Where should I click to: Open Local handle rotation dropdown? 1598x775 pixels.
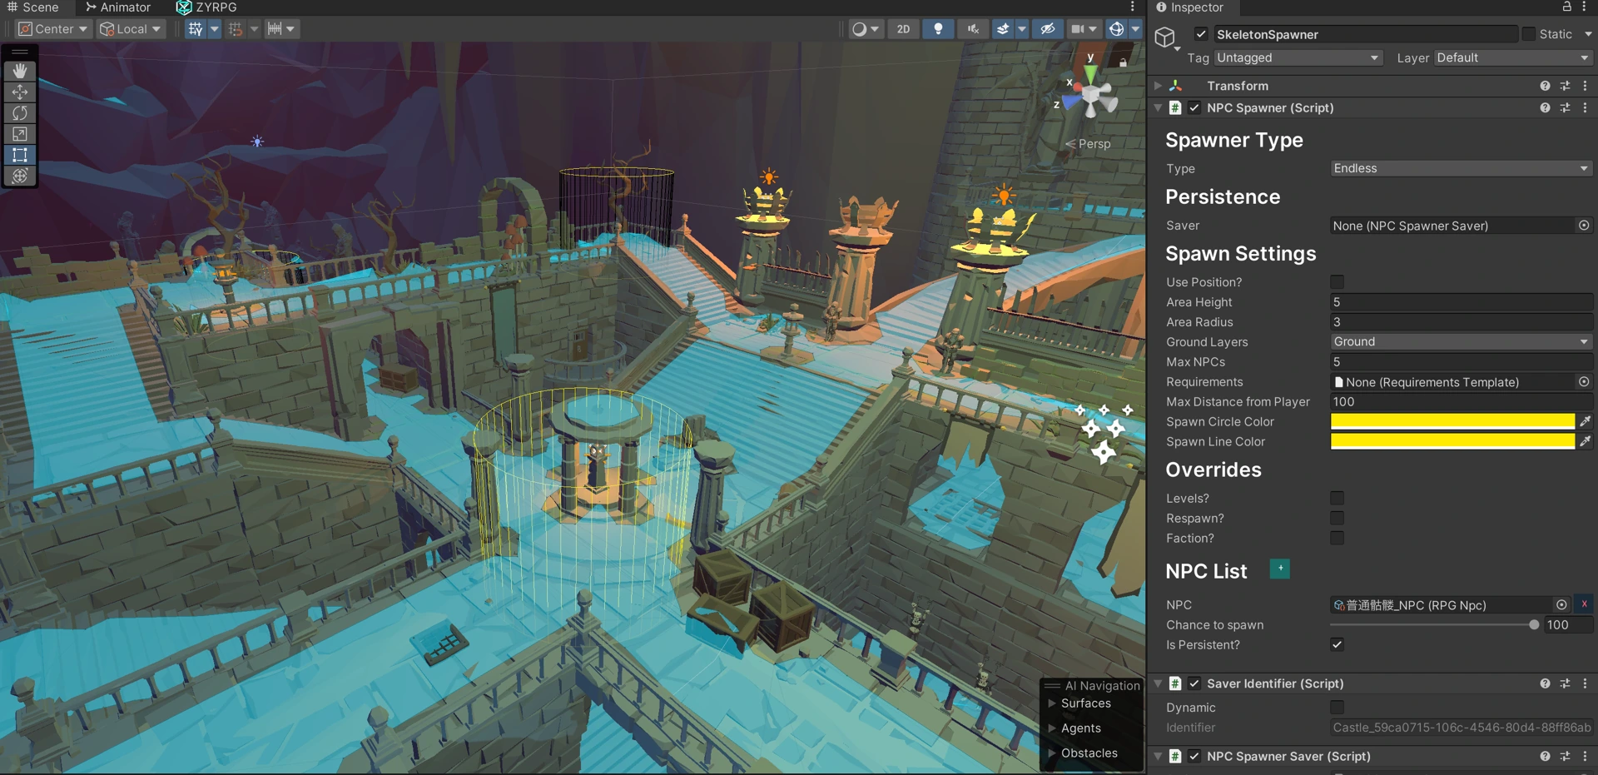tap(130, 29)
